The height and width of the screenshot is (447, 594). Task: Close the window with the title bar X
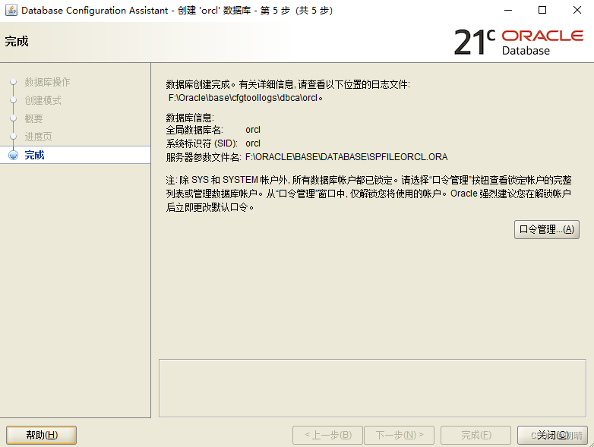[577, 10]
